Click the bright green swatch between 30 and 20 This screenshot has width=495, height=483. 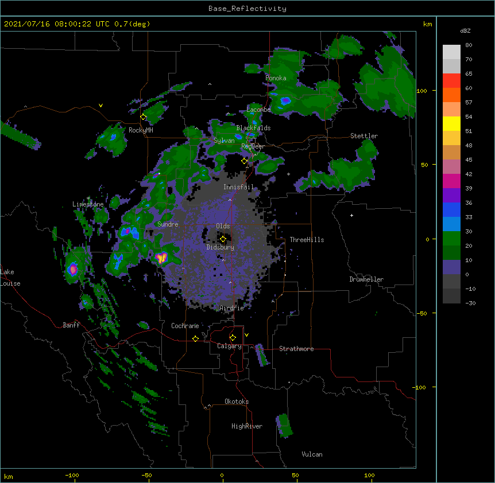click(x=451, y=239)
